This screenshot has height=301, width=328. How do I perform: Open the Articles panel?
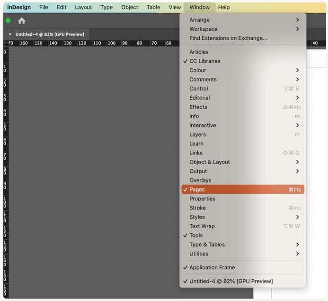243,52
